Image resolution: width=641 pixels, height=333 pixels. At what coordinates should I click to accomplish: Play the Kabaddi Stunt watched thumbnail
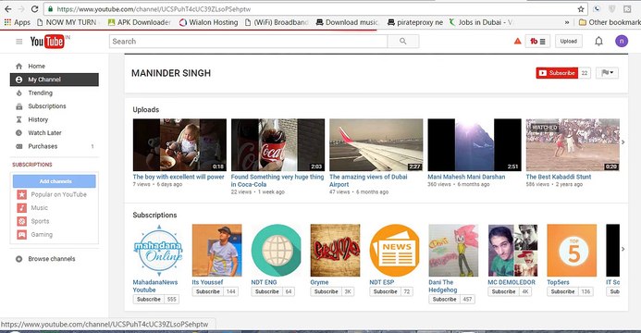(x=573, y=144)
